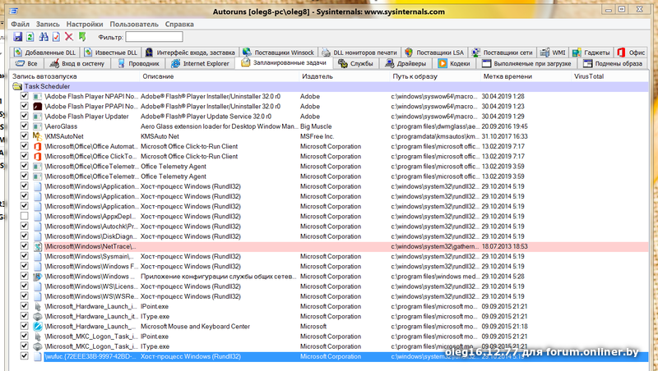
Task: Click the Save floppy disk toolbar icon
Action: (16, 37)
